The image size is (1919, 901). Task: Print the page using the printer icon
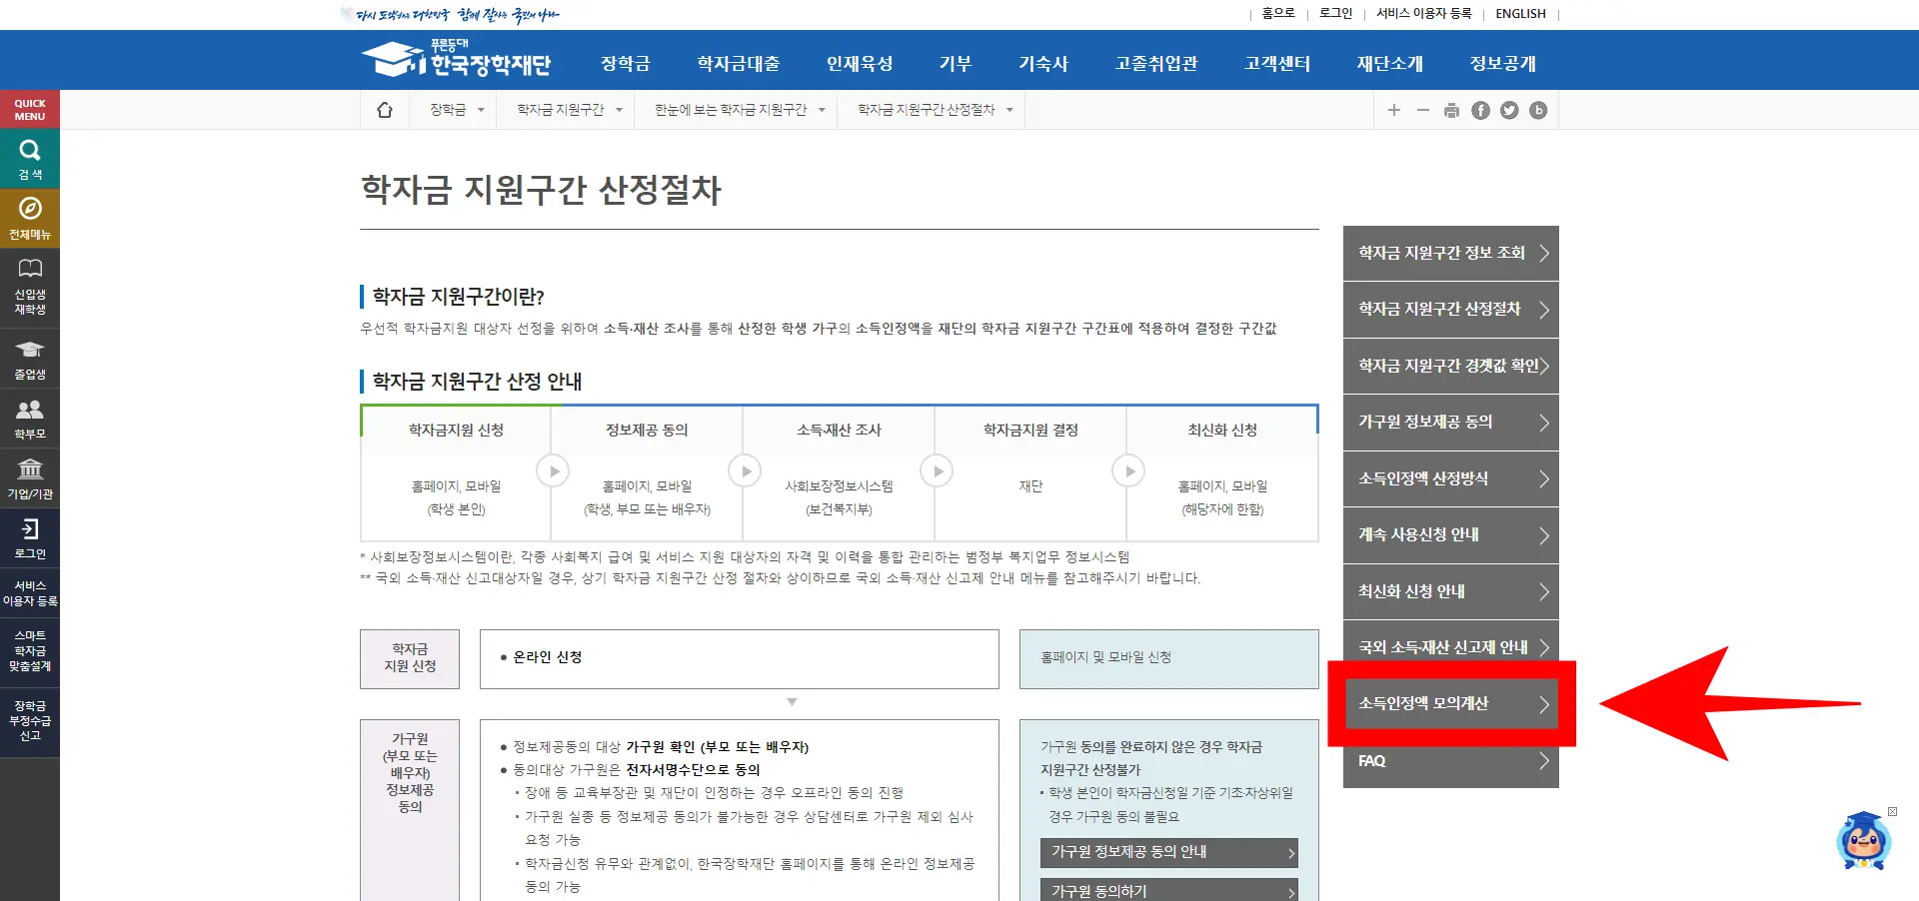pyautogui.click(x=1451, y=110)
